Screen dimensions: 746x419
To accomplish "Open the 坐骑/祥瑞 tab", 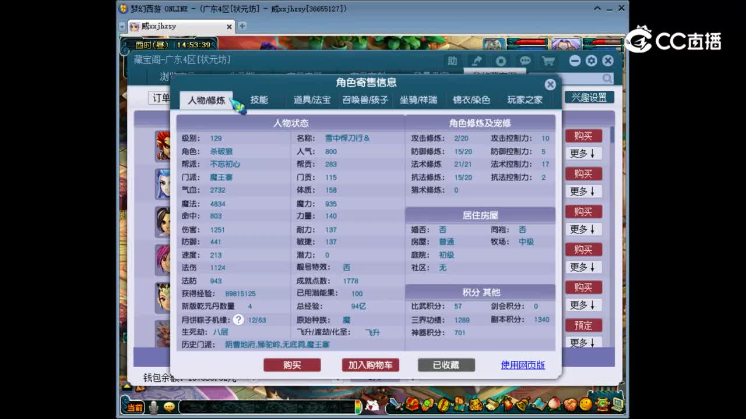I will tap(418, 100).
